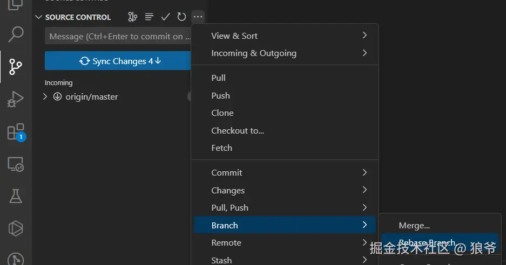Expand the origin/master incoming item

point(45,97)
